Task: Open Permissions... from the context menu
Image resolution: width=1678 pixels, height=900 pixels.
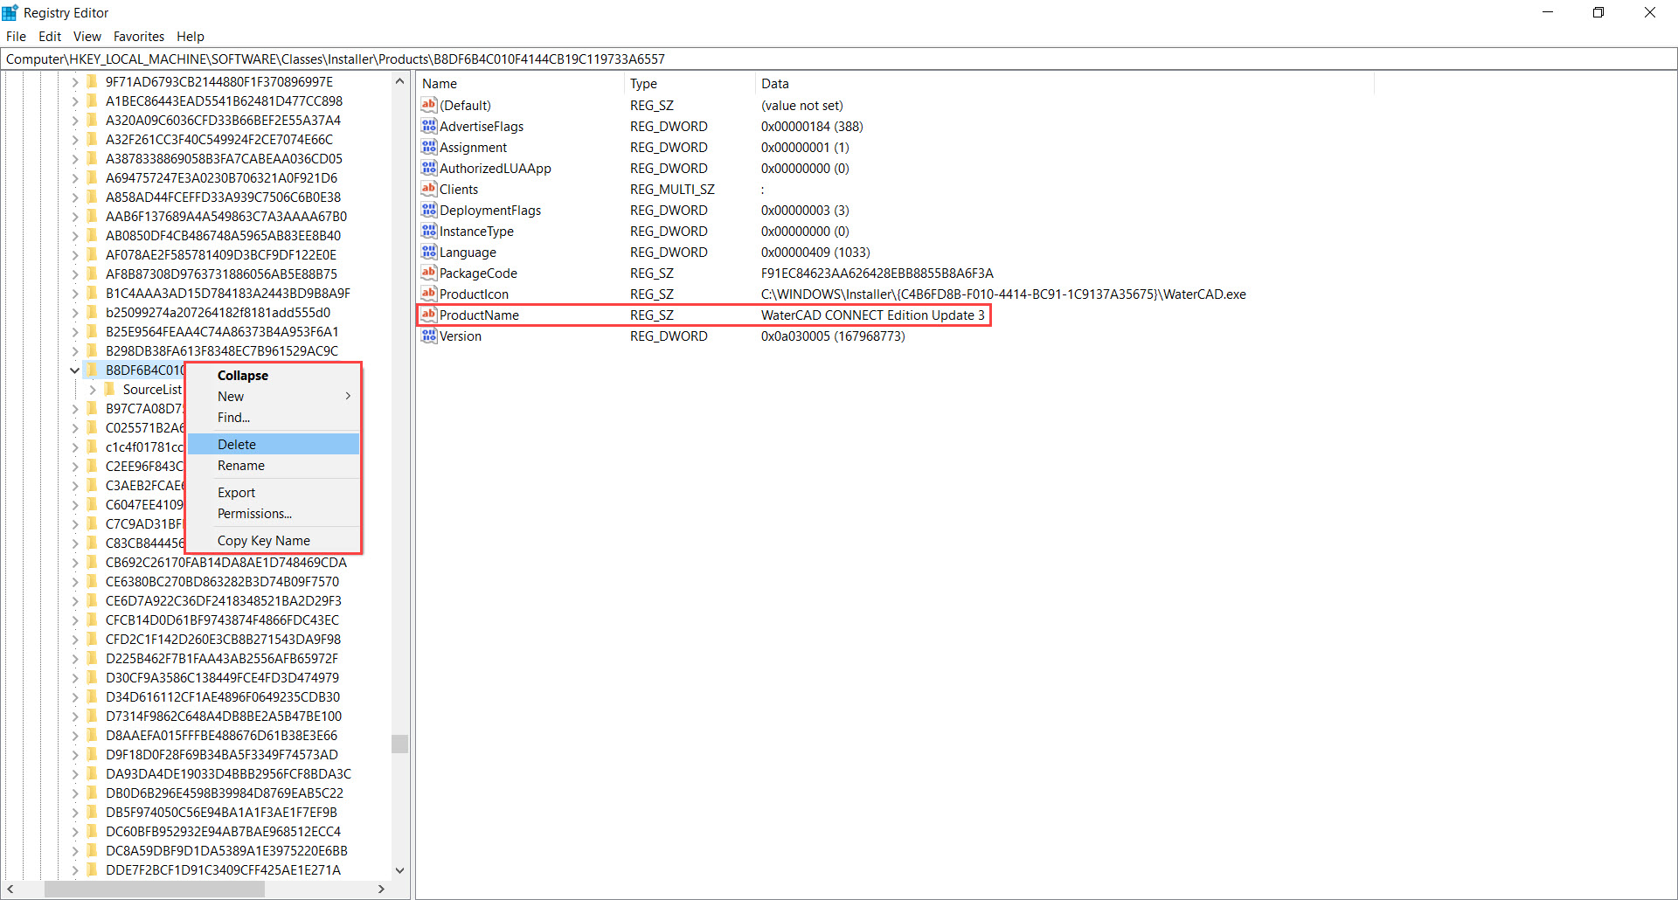Action: (274, 513)
